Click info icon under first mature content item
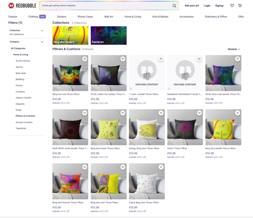Image resolution: width=253 pixels, height=218 pixels. point(131,89)
